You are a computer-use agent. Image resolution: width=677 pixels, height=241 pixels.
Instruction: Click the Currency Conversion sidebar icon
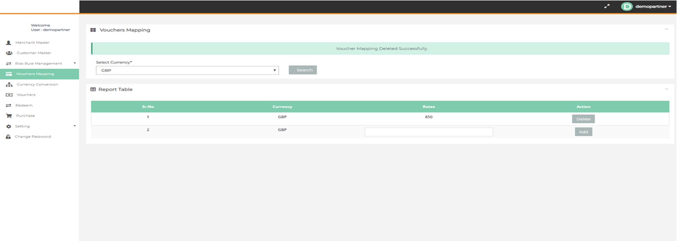9,84
